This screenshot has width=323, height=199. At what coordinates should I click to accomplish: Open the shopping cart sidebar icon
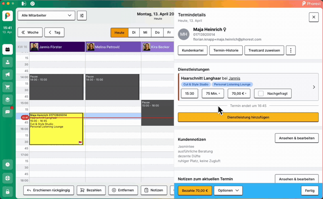coord(8,87)
